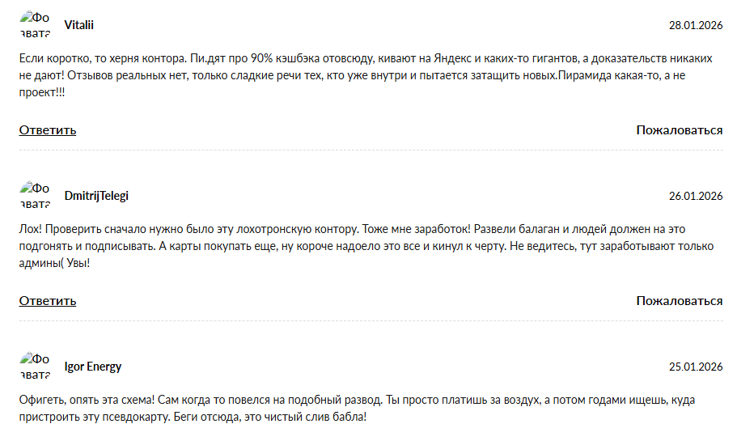The width and height of the screenshot is (737, 441).
Task: Open Vitalii's user profile name
Action: [78, 25]
